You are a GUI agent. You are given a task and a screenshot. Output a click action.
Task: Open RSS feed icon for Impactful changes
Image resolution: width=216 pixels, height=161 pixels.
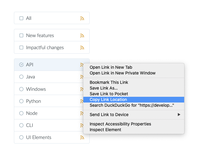[82, 48]
